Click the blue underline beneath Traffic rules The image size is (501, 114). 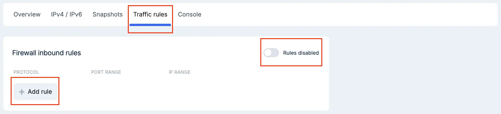pyautogui.click(x=150, y=25)
